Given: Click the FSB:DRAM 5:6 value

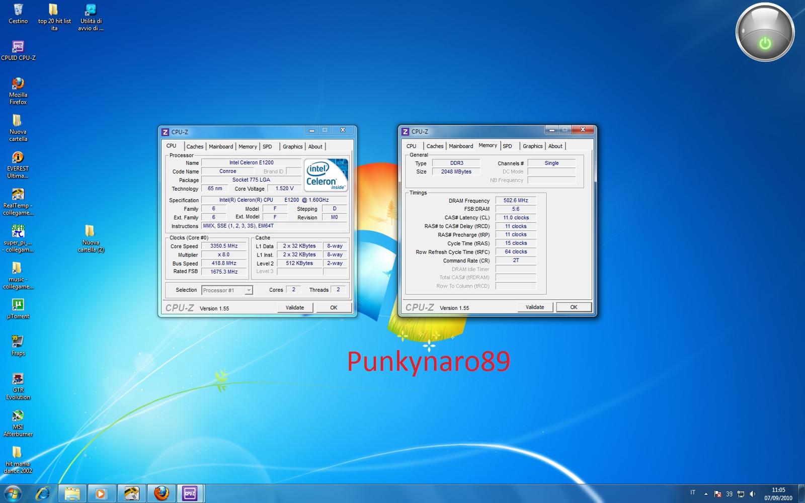Looking at the screenshot, I should 516,209.
